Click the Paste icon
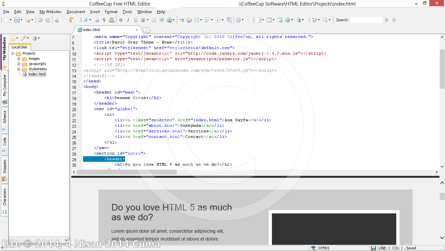Screen dimensions: 445x251 point(71,20)
